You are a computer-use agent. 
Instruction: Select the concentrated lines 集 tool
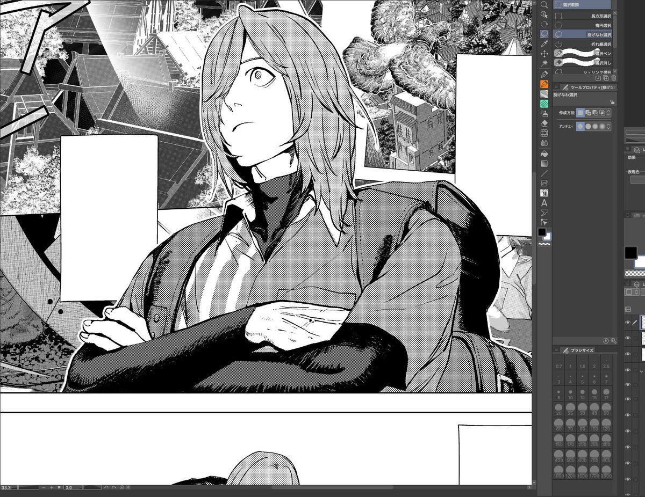tap(544, 193)
